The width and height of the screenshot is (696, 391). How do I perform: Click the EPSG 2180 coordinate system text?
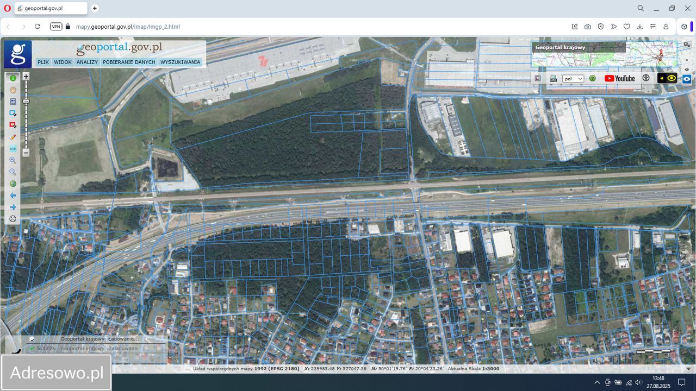[277, 369]
